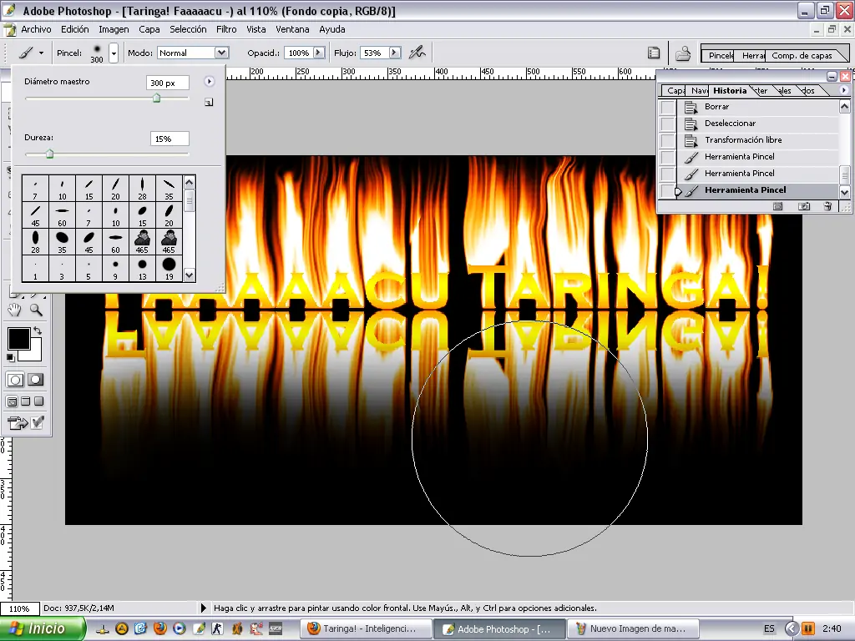This screenshot has height=641, width=855.
Task: Switch to Nuevo Imagen taskbar window
Action: tap(633, 628)
